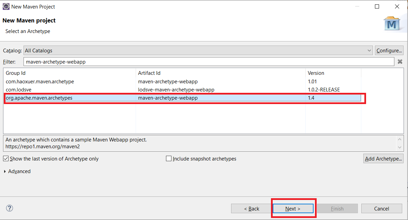Cancel the Maven project wizard

(x=381, y=208)
